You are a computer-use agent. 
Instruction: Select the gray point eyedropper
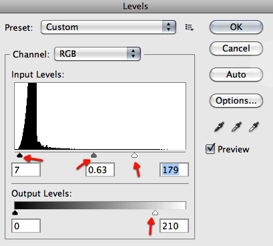pos(236,127)
